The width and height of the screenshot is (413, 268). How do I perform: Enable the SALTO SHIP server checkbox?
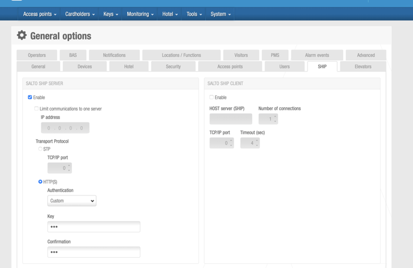point(30,97)
